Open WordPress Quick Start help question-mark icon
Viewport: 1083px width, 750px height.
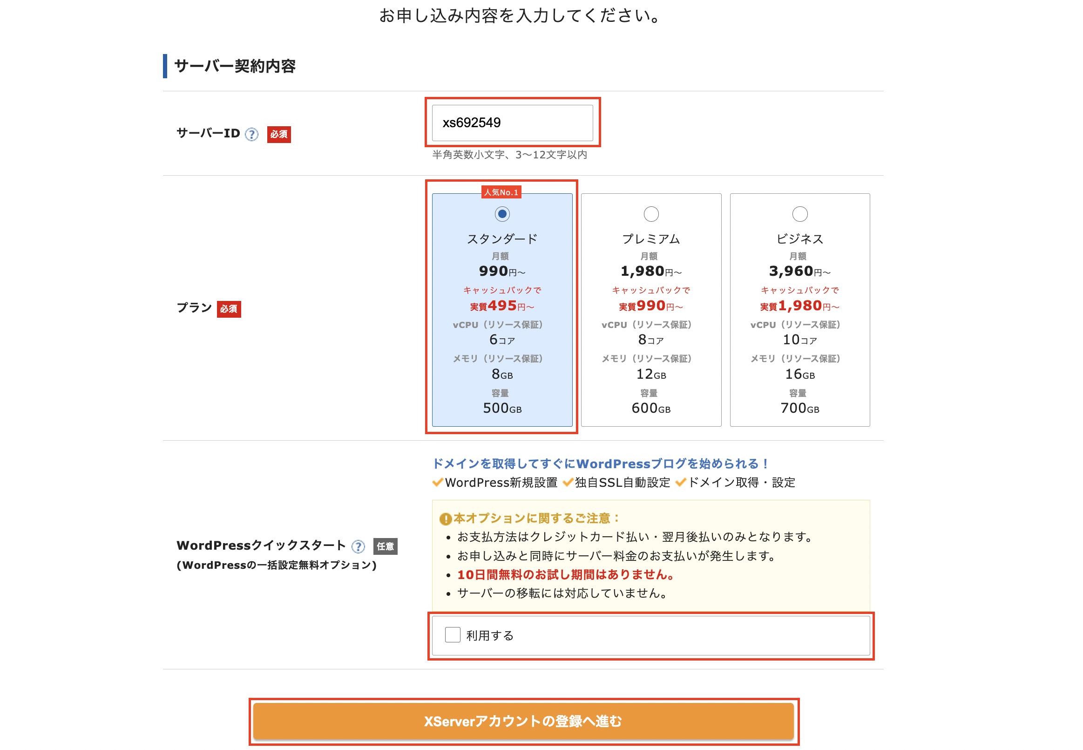[359, 546]
